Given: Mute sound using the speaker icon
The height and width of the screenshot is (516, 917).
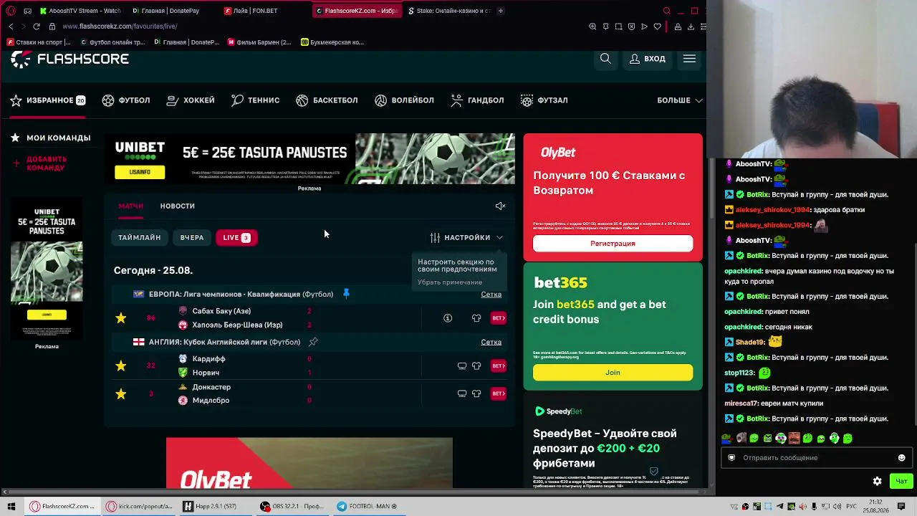Looking at the screenshot, I should pos(500,206).
